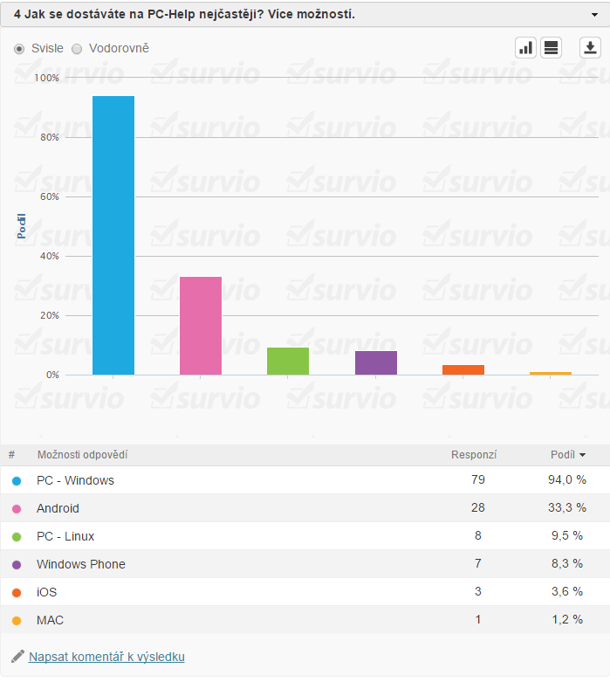Click the pink Android legend dot
The width and height of the screenshot is (610, 682).
point(17,508)
